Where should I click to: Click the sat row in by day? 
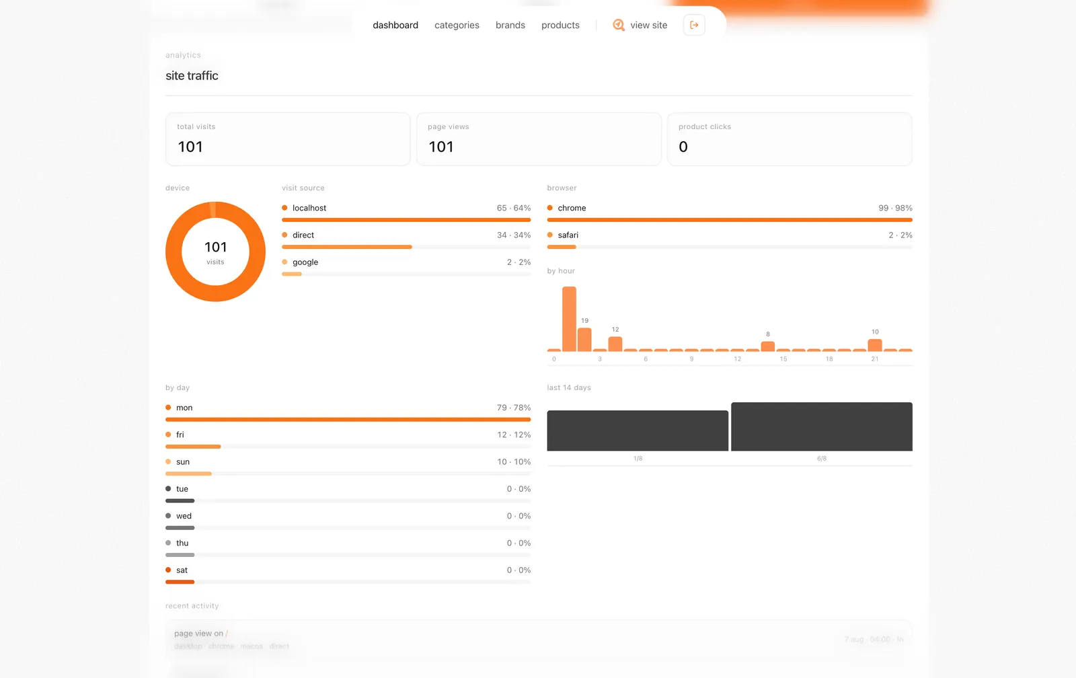click(348, 574)
